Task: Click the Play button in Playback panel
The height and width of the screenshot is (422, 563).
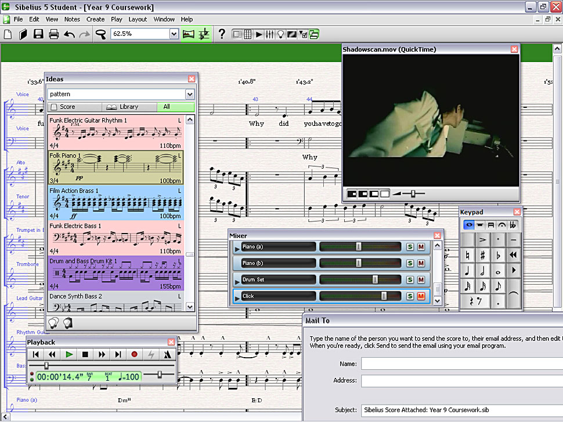Action: coord(69,355)
